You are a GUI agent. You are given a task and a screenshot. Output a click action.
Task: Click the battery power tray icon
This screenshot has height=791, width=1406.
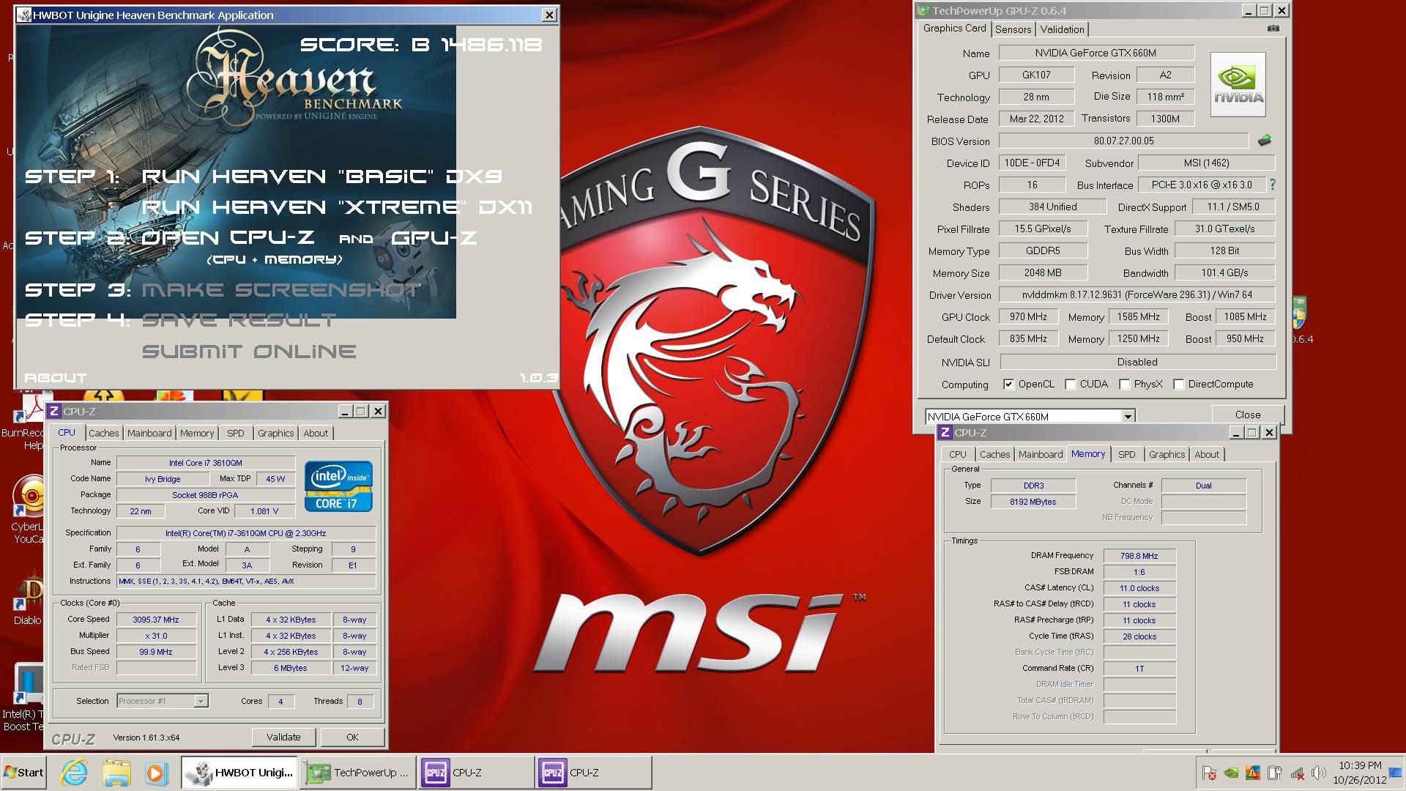point(1275,773)
